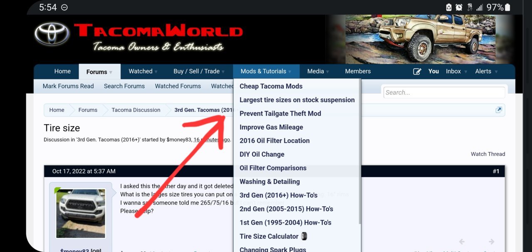Expand the Media dropdown arrow
The width and height of the screenshot is (532, 252).
tap(328, 72)
